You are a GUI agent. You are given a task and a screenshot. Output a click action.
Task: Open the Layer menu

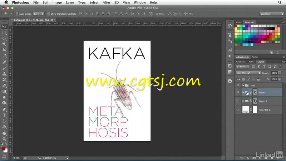70,3
